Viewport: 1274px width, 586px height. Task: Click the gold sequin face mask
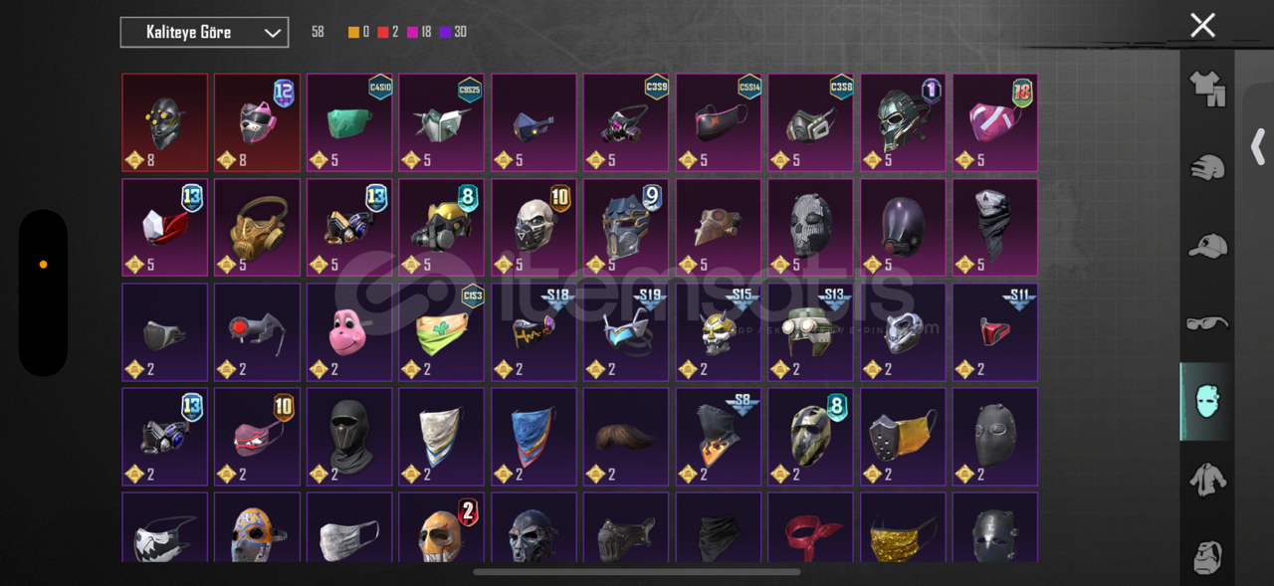point(903,527)
